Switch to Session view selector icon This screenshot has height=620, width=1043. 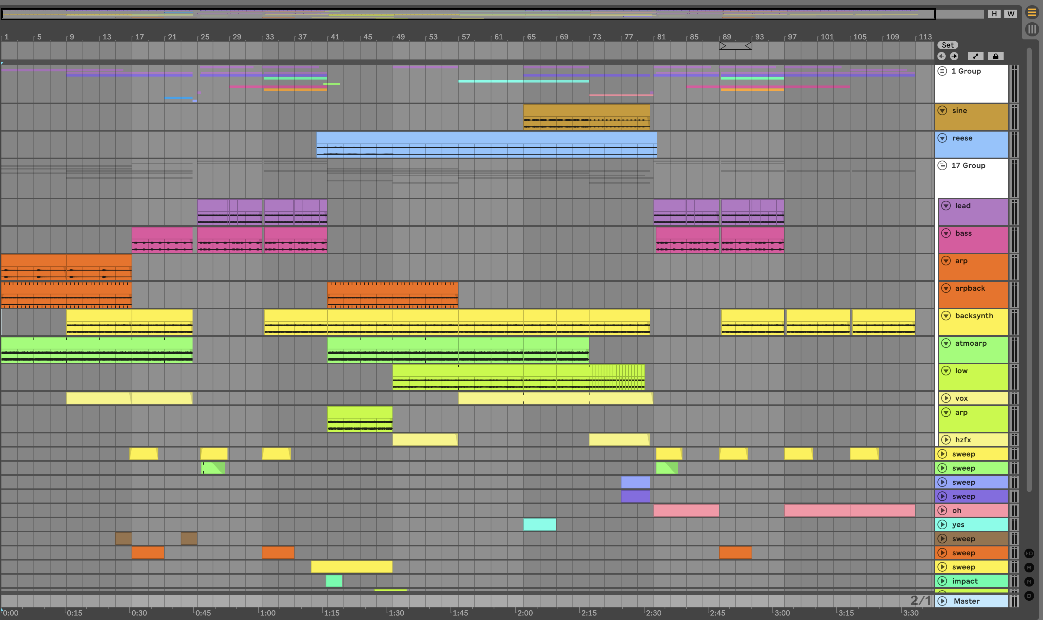coord(1032,29)
